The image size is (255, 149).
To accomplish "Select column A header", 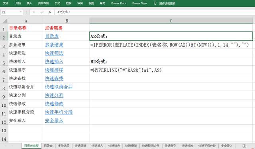I will (x=26, y=21).
